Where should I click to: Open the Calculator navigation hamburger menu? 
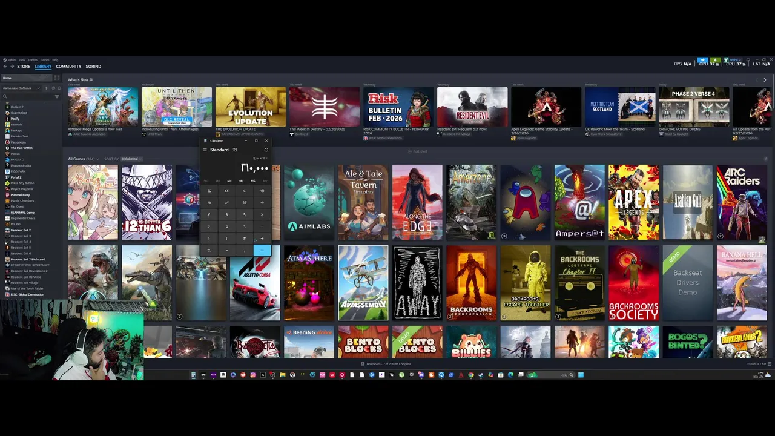tap(205, 150)
